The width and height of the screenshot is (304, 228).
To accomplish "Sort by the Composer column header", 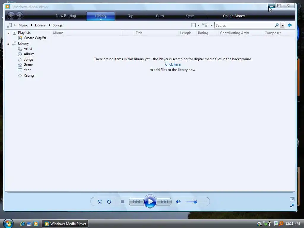I will pos(279,33).
